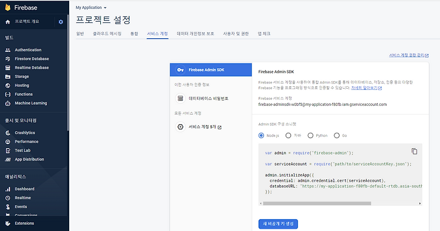The width and height of the screenshot is (440, 231).
Task: Switch to the 통합 tab
Action: point(134,34)
